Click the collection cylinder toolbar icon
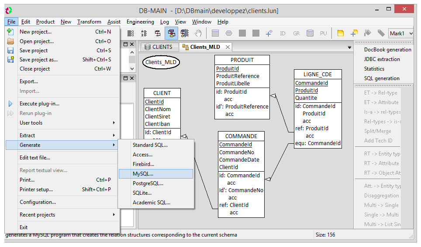 [x=310, y=33]
